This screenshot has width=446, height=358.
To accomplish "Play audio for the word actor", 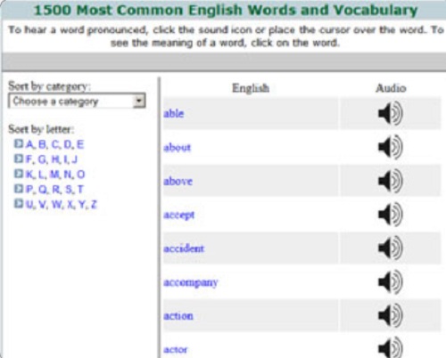I will (391, 347).
